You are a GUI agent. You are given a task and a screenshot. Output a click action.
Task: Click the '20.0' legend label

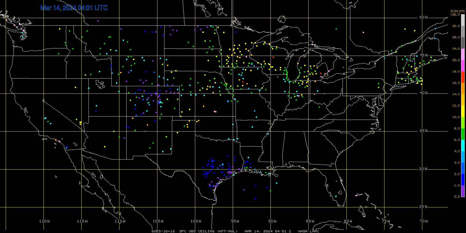[456, 60]
